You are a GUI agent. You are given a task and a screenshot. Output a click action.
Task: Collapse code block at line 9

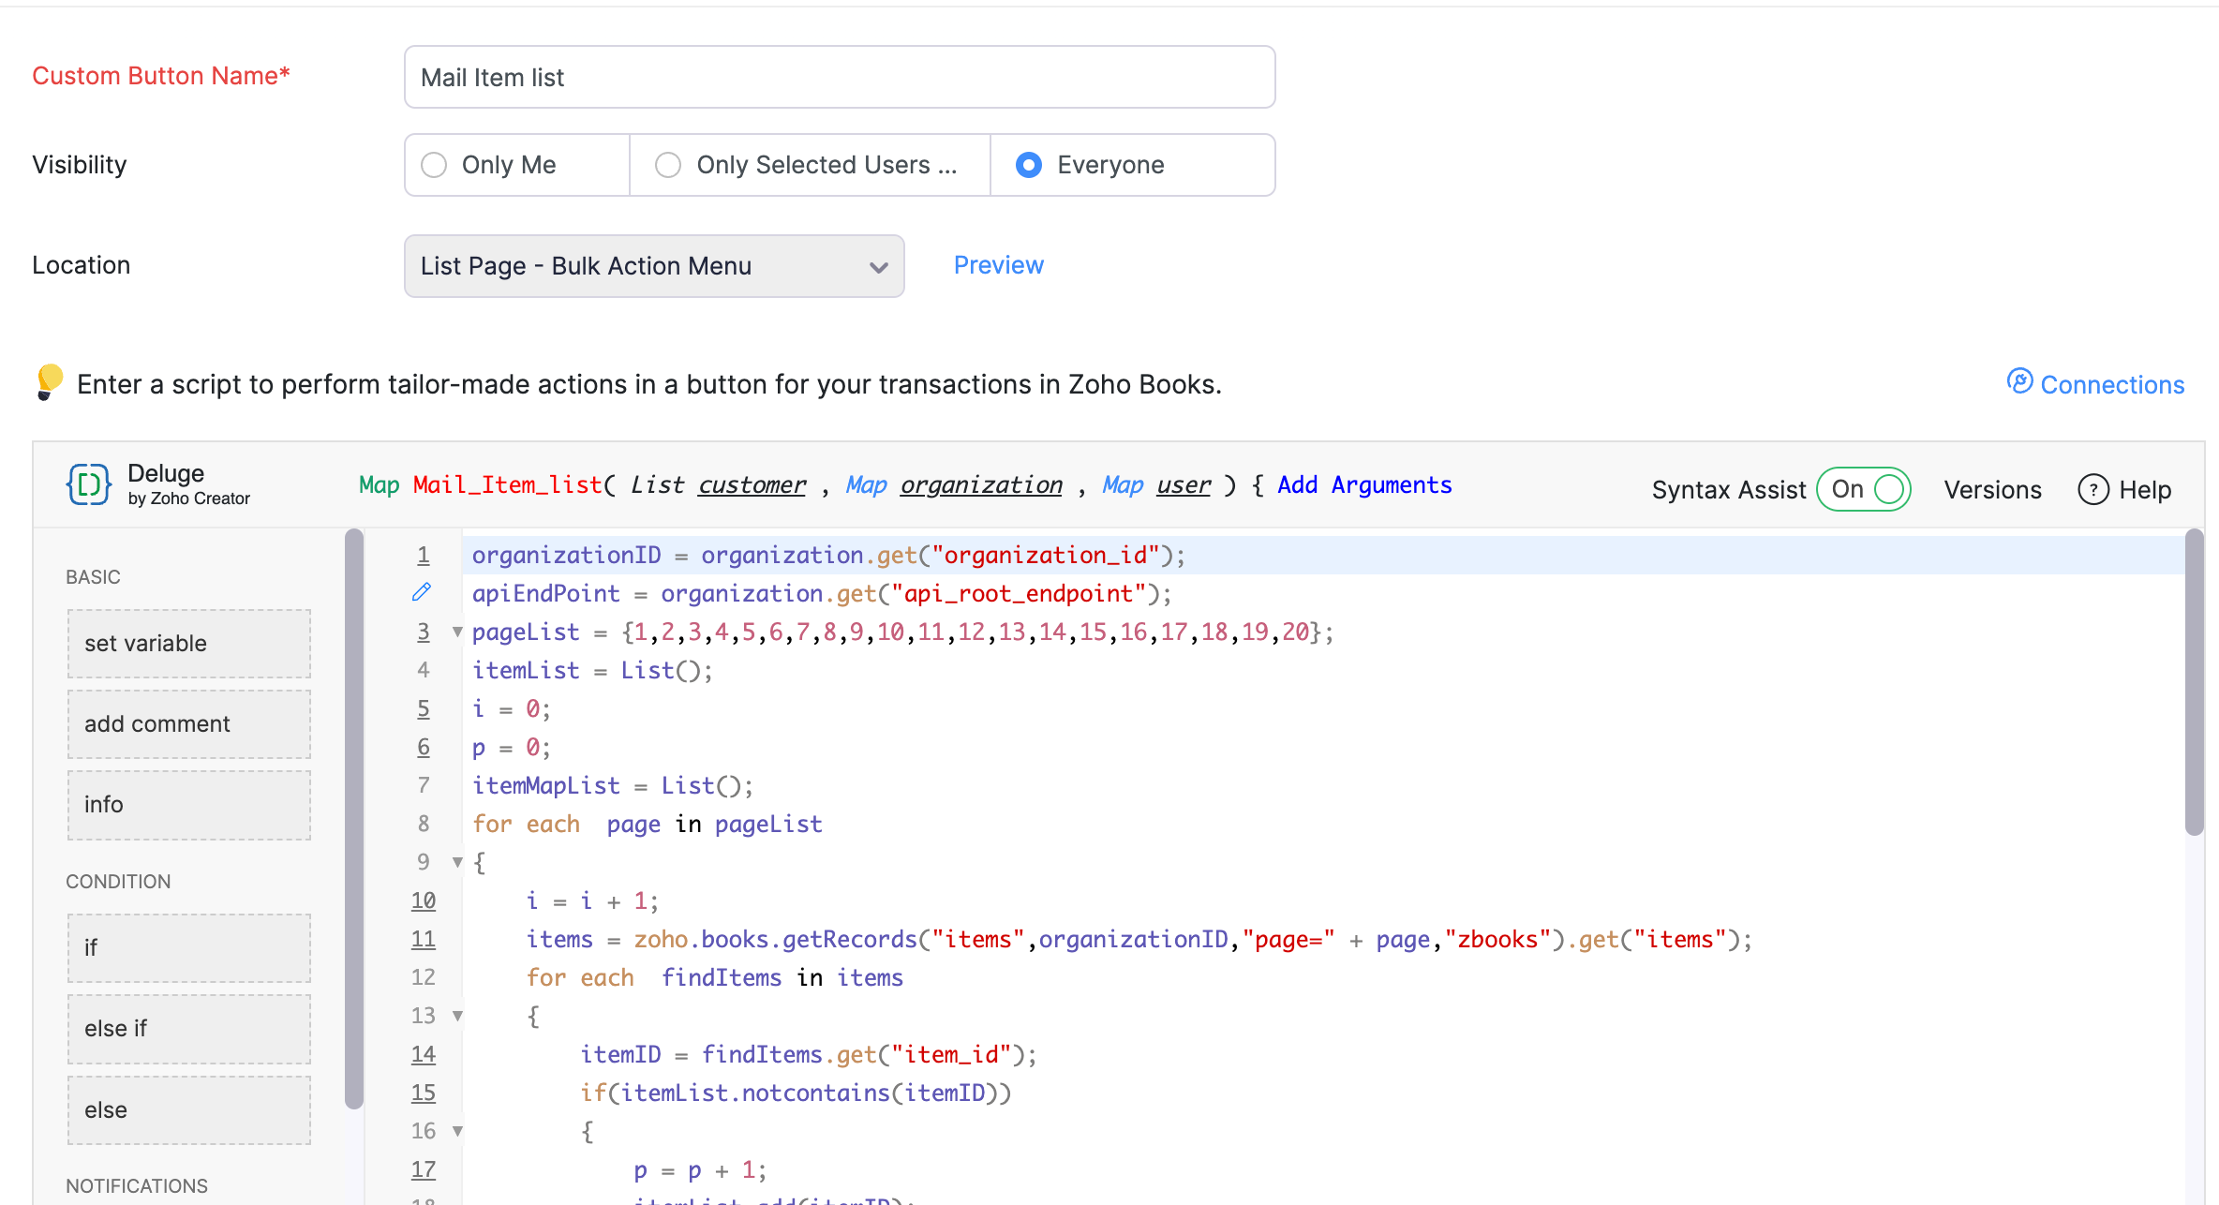pos(457,862)
